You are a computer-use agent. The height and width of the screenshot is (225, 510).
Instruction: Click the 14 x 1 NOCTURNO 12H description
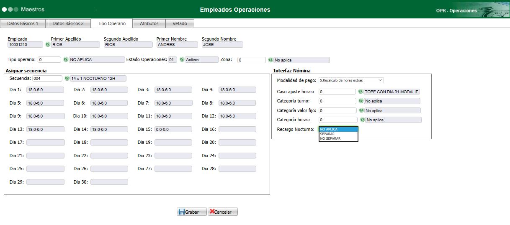point(98,78)
